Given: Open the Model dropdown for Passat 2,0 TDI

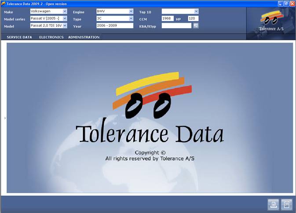Looking at the screenshot, I should pos(65,26).
